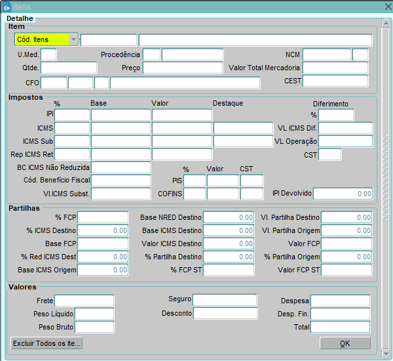This screenshot has height=361, width=393.
Task: Click the Valor Total Mercadoria field
Action: 335,68
